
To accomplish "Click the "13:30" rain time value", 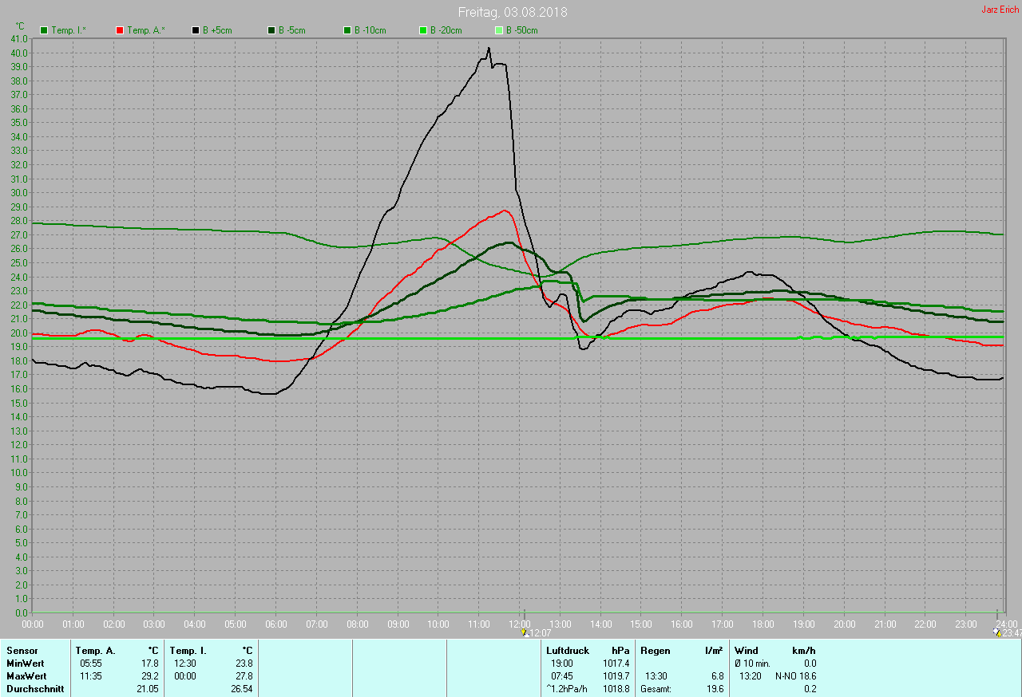I will tap(656, 676).
